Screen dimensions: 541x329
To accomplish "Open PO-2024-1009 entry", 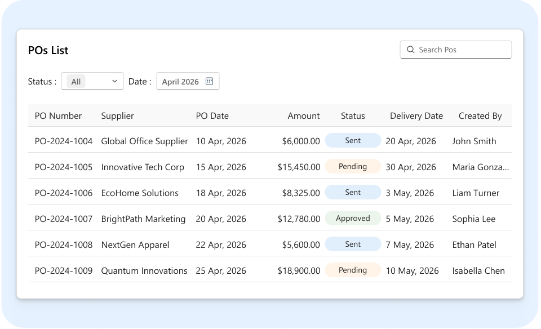I will pos(64,271).
